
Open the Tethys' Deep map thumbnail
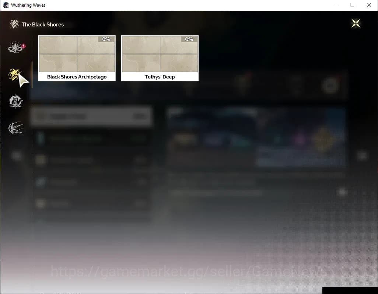(160, 54)
